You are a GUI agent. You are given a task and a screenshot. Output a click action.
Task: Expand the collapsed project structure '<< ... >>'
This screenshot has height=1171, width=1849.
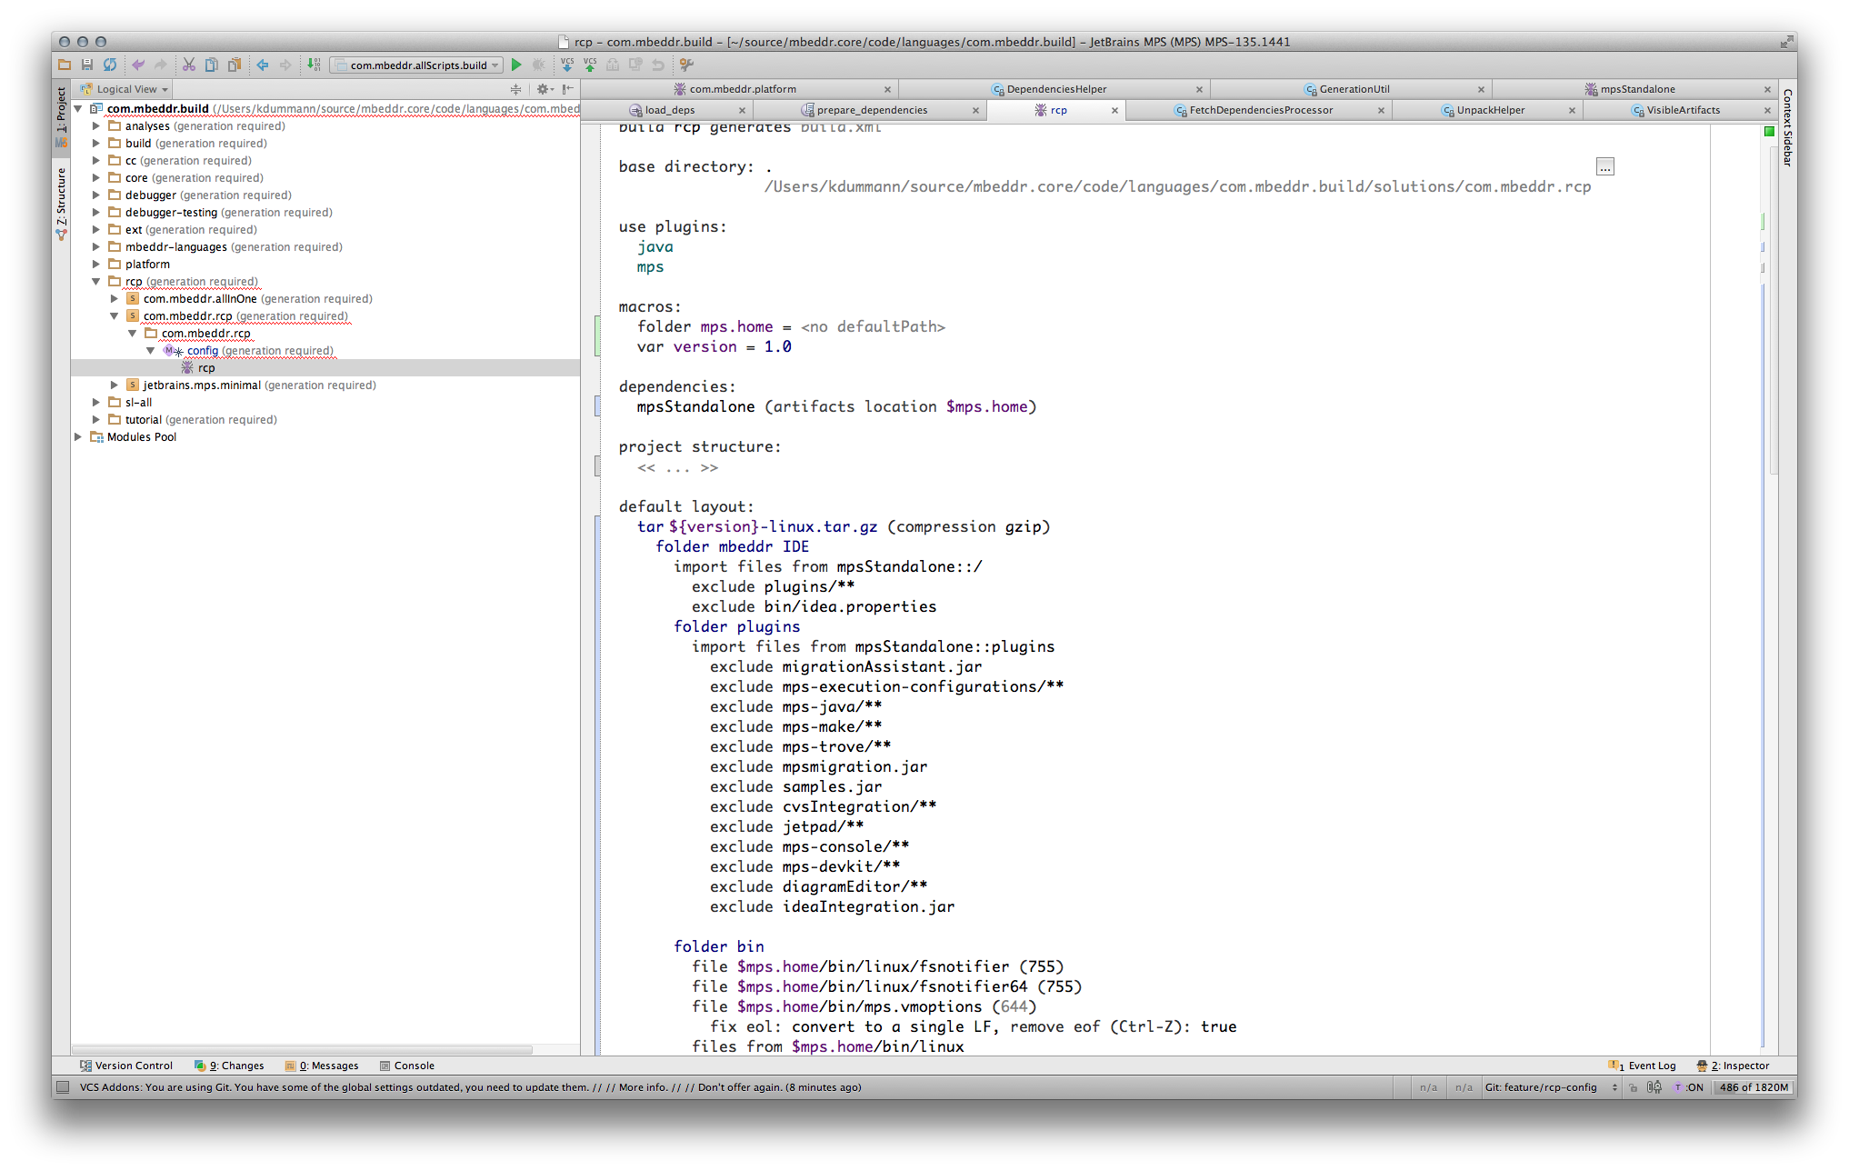[x=677, y=467]
